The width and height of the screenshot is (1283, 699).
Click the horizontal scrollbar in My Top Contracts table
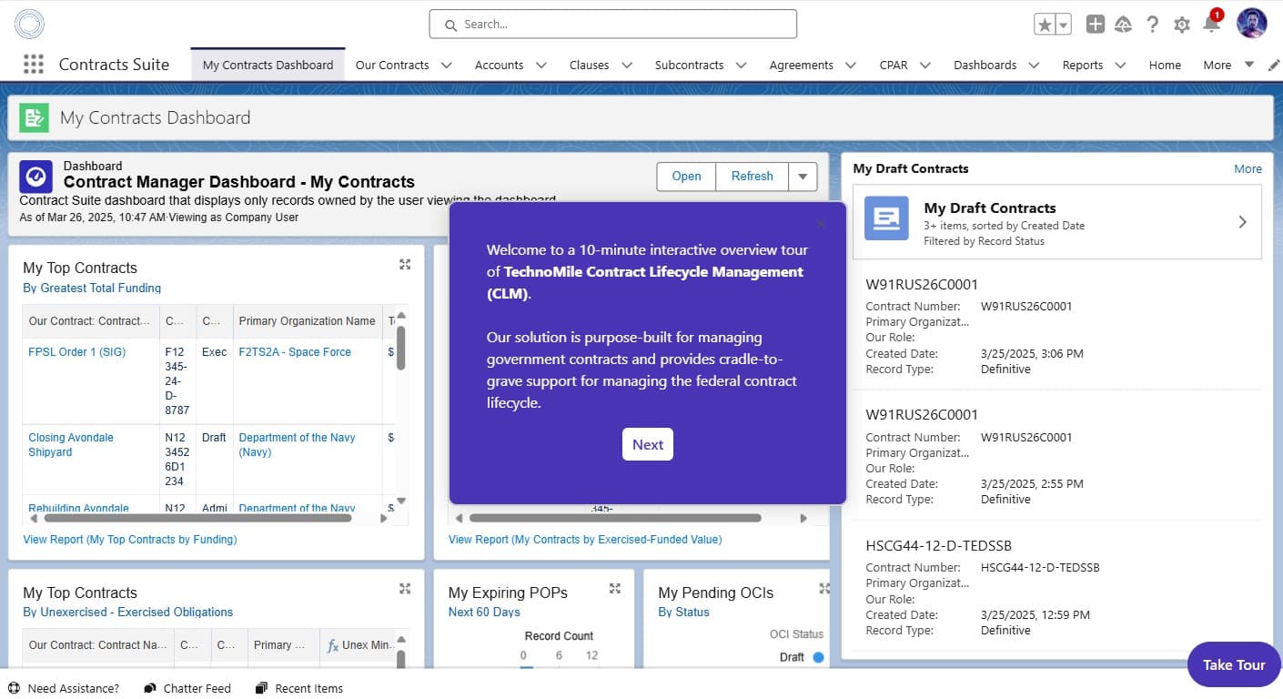[197, 518]
